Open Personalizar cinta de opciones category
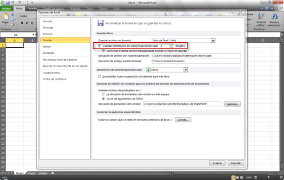 pyautogui.click(x=65, y=60)
